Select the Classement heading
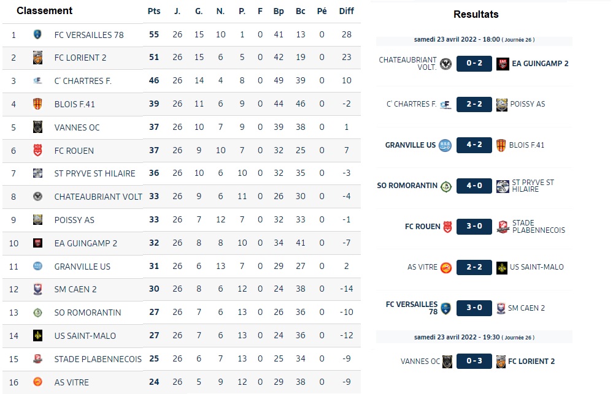Image resolution: width=613 pixels, height=394 pixels. pyautogui.click(x=45, y=10)
